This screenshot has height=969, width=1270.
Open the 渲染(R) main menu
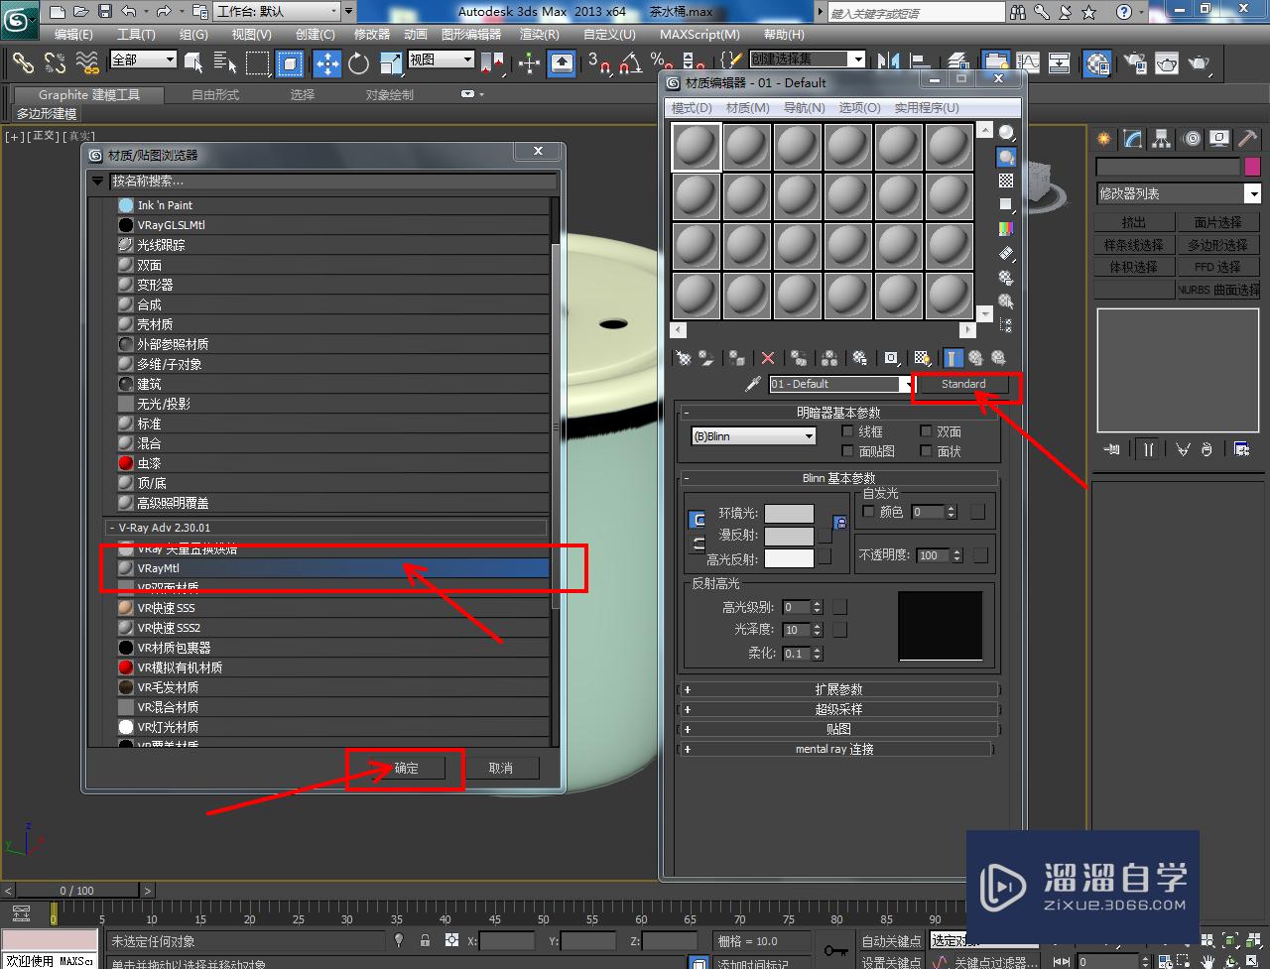[541, 34]
